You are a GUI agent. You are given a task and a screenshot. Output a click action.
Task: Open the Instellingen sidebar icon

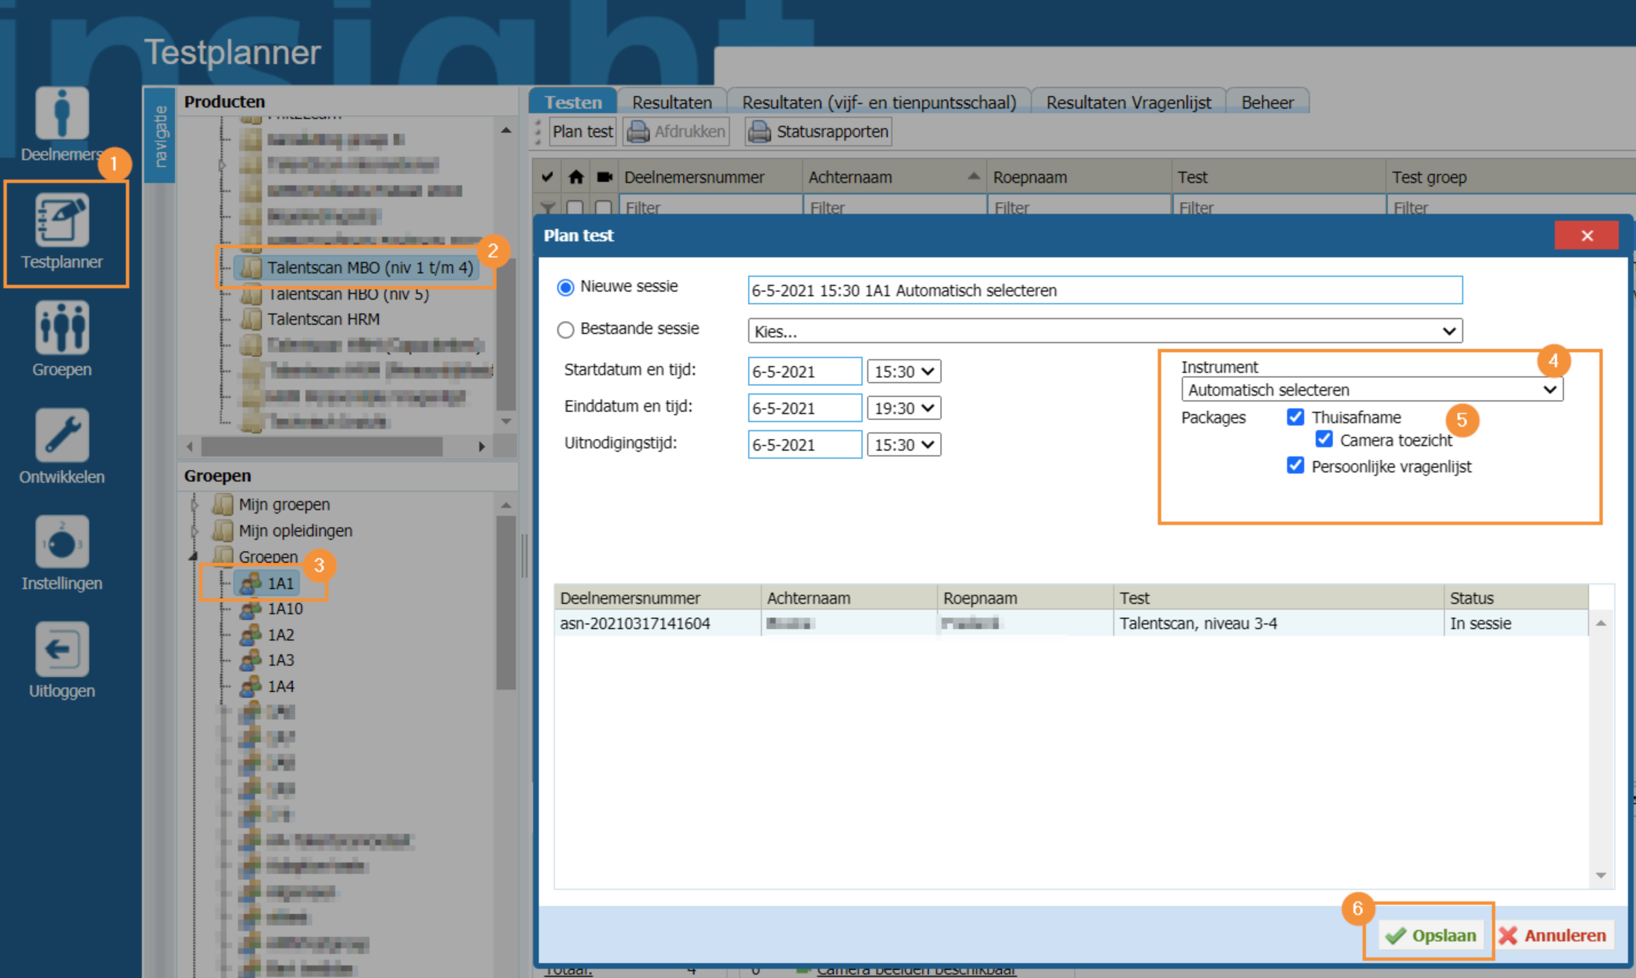pos(61,542)
